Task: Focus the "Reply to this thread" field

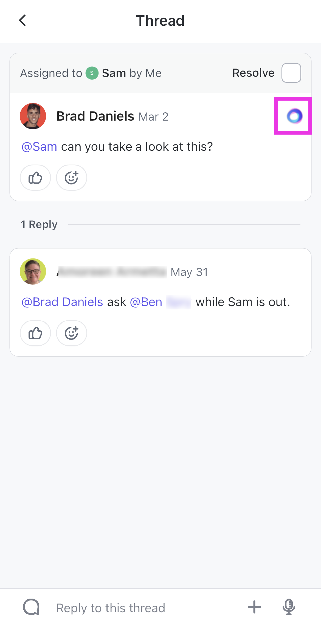Action: pyautogui.click(x=137, y=608)
